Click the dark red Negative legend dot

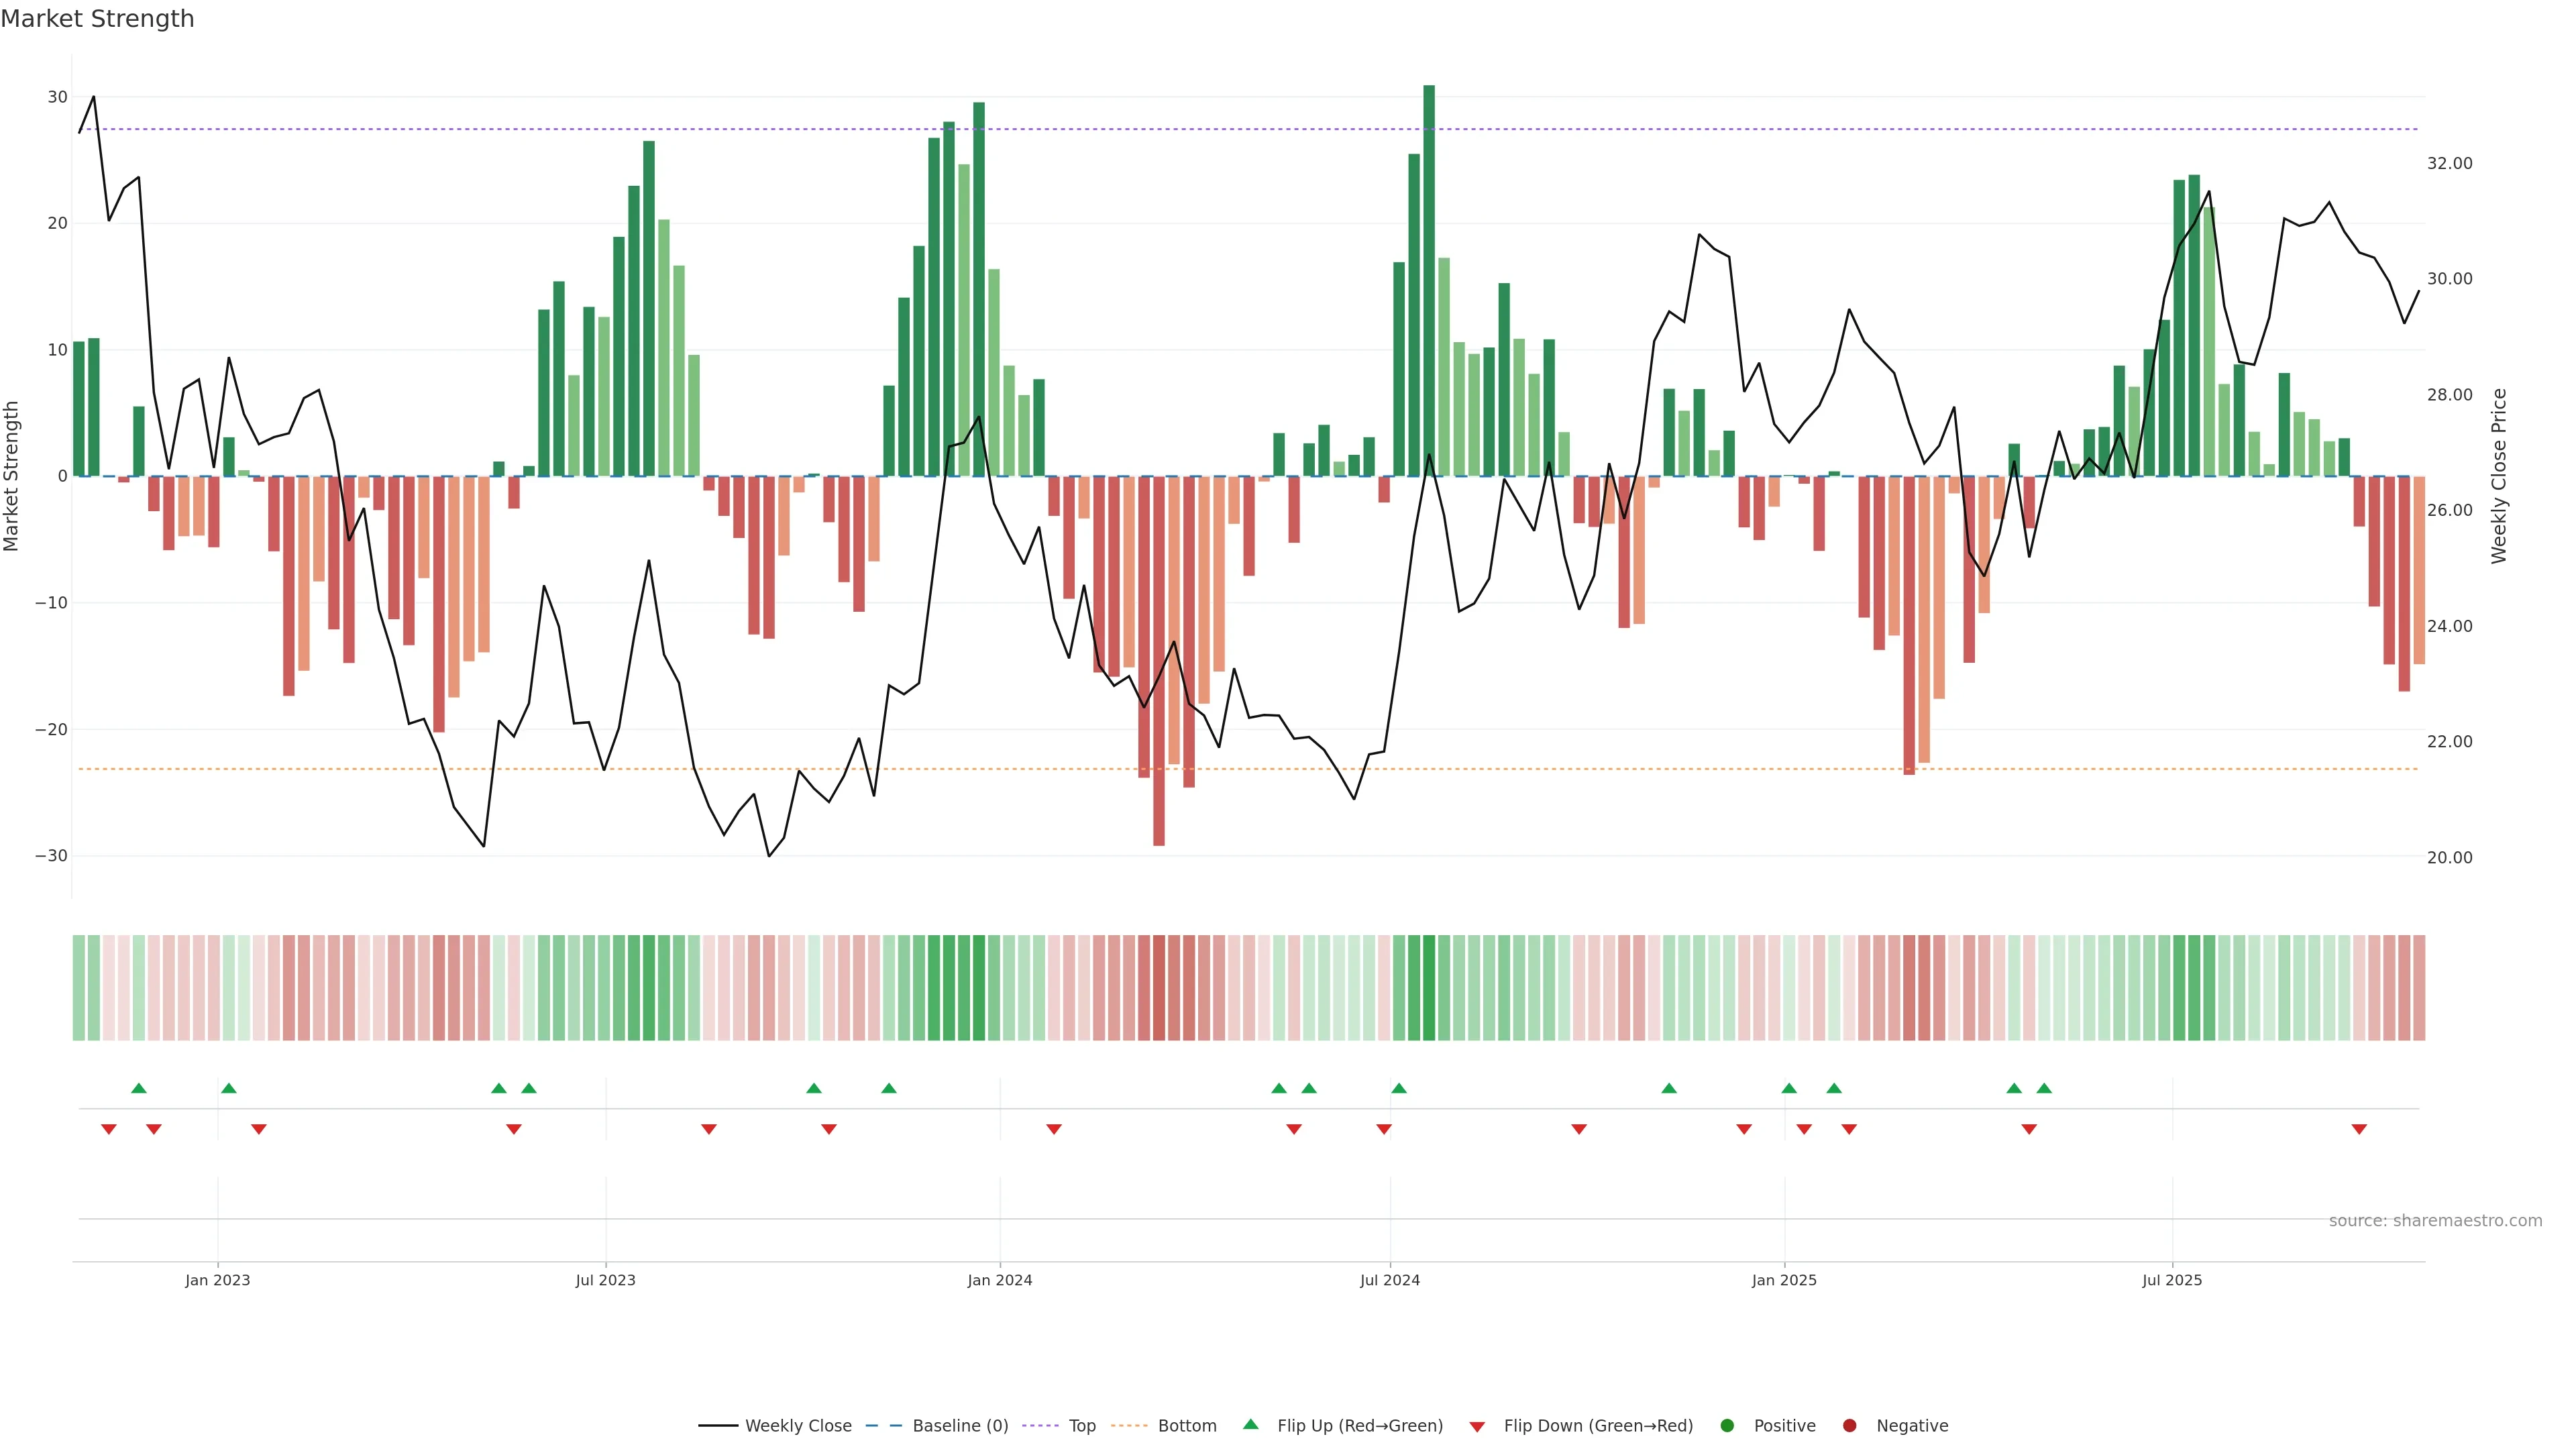click(x=1849, y=1426)
